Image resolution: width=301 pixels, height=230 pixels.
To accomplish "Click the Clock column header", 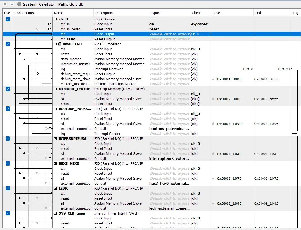I will click(x=201, y=13).
